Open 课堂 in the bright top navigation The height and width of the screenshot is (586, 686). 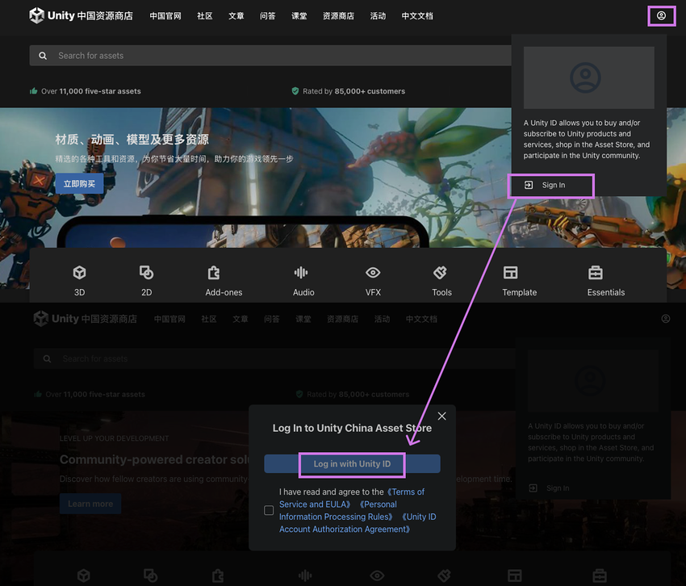[x=299, y=16]
